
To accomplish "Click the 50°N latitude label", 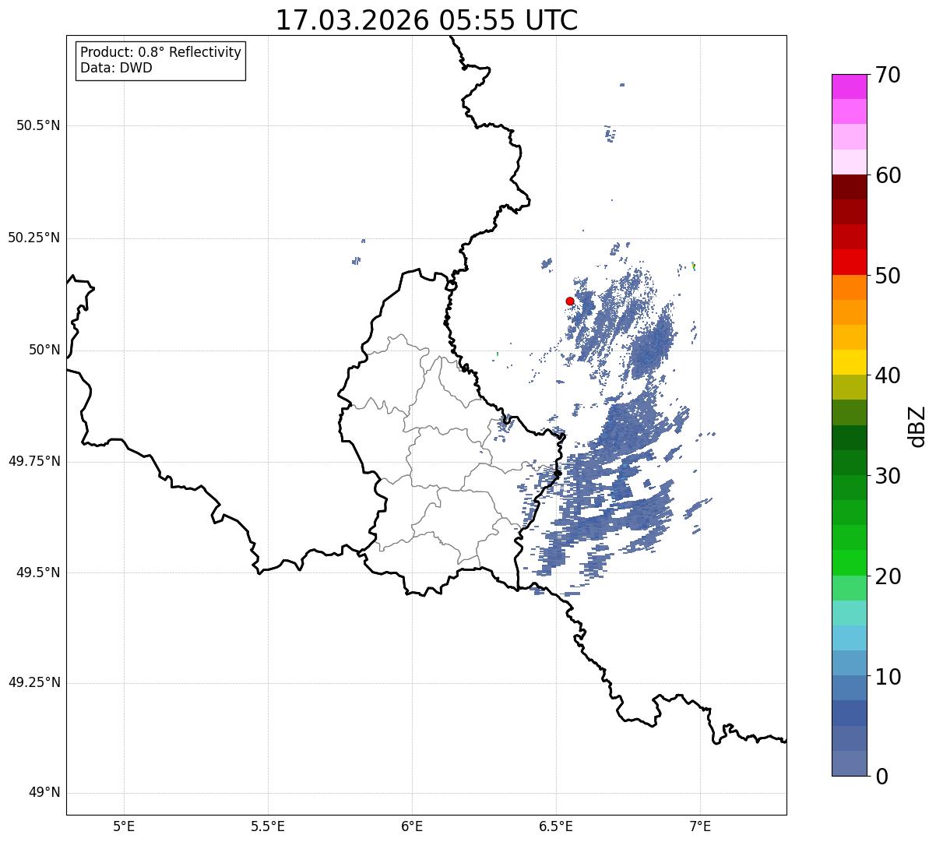I will pos(44,350).
